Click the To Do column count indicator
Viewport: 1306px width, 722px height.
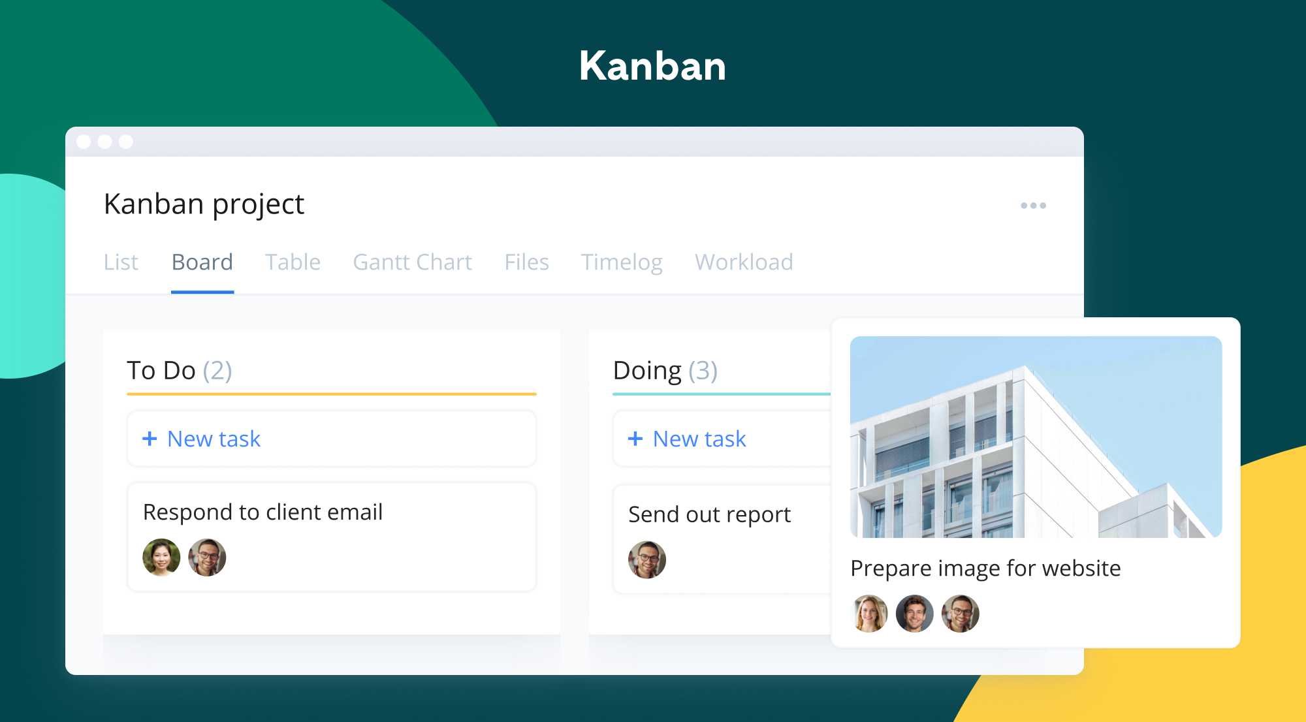(218, 370)
